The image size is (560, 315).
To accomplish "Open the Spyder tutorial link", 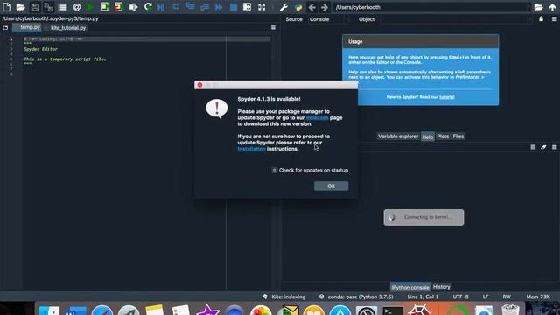I will pos(447,97).
